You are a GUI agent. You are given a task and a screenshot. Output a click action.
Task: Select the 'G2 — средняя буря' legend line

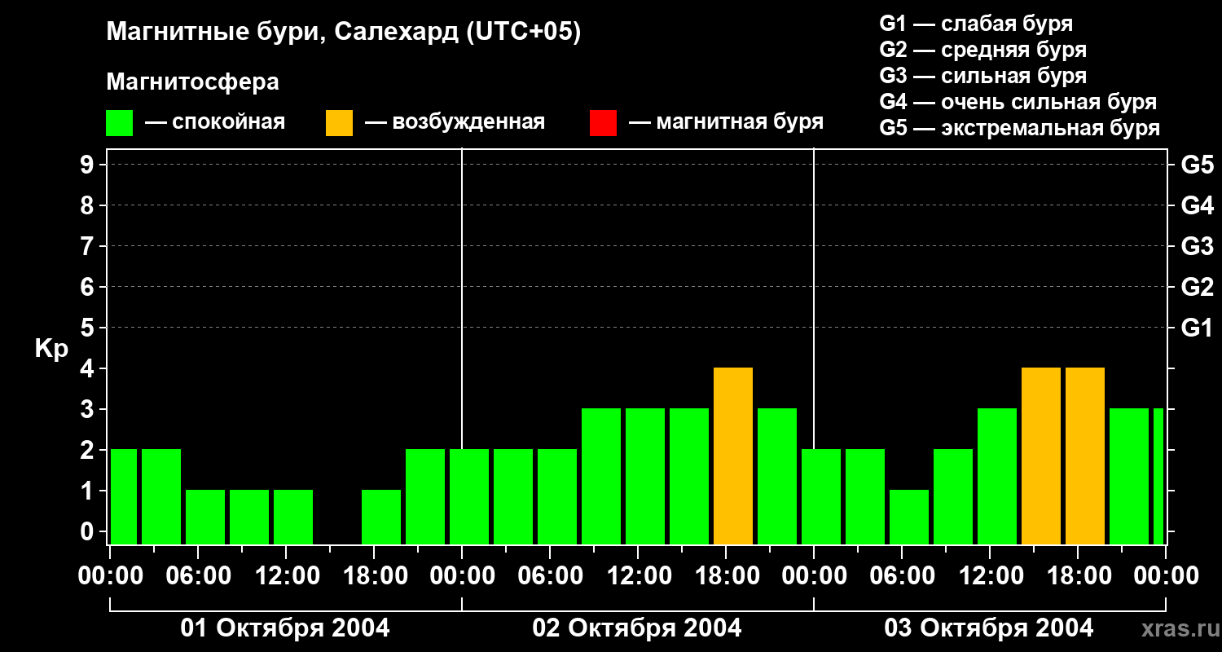coord(983,50)
